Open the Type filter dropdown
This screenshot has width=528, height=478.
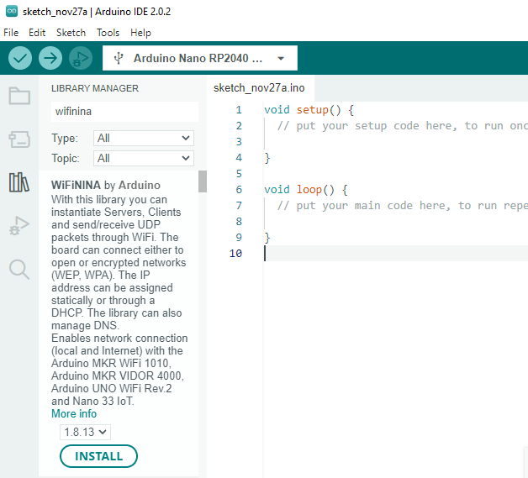(x=144, y=139)
